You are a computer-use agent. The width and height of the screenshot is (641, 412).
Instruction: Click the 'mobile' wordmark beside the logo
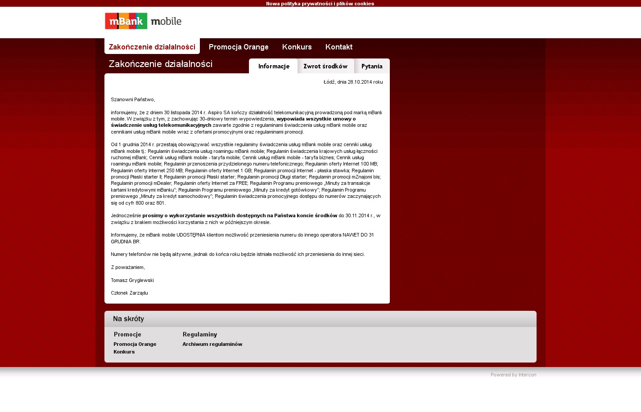point(166,21)
